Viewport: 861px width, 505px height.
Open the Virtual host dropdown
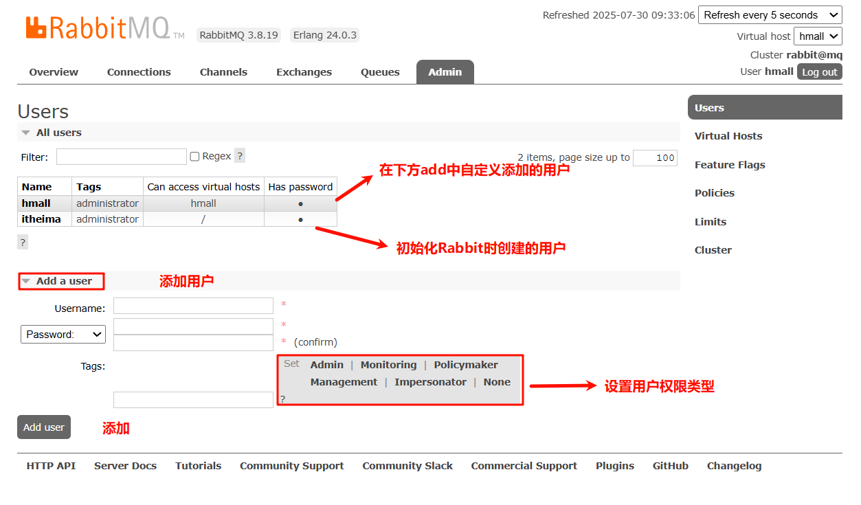coord(818,36)
